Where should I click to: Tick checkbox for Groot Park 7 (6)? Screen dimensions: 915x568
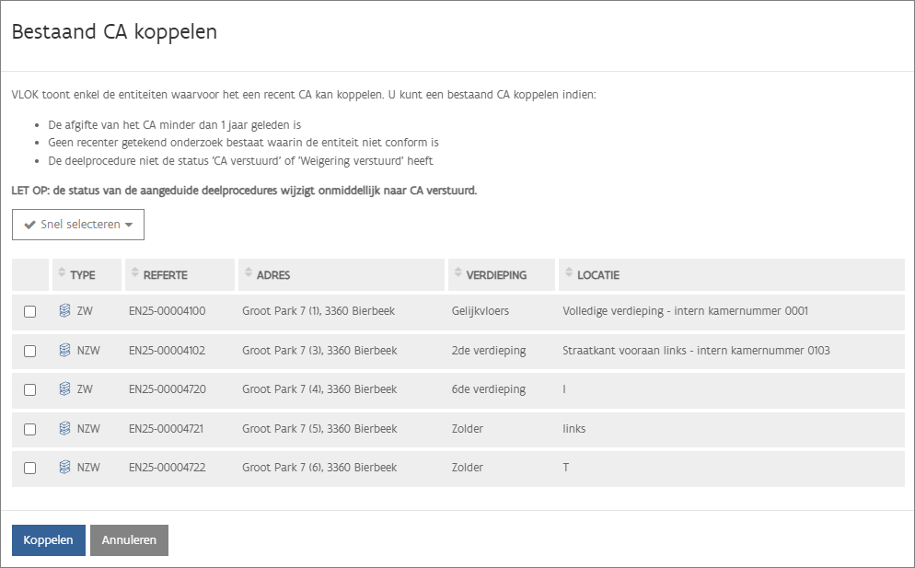point(30,468)
